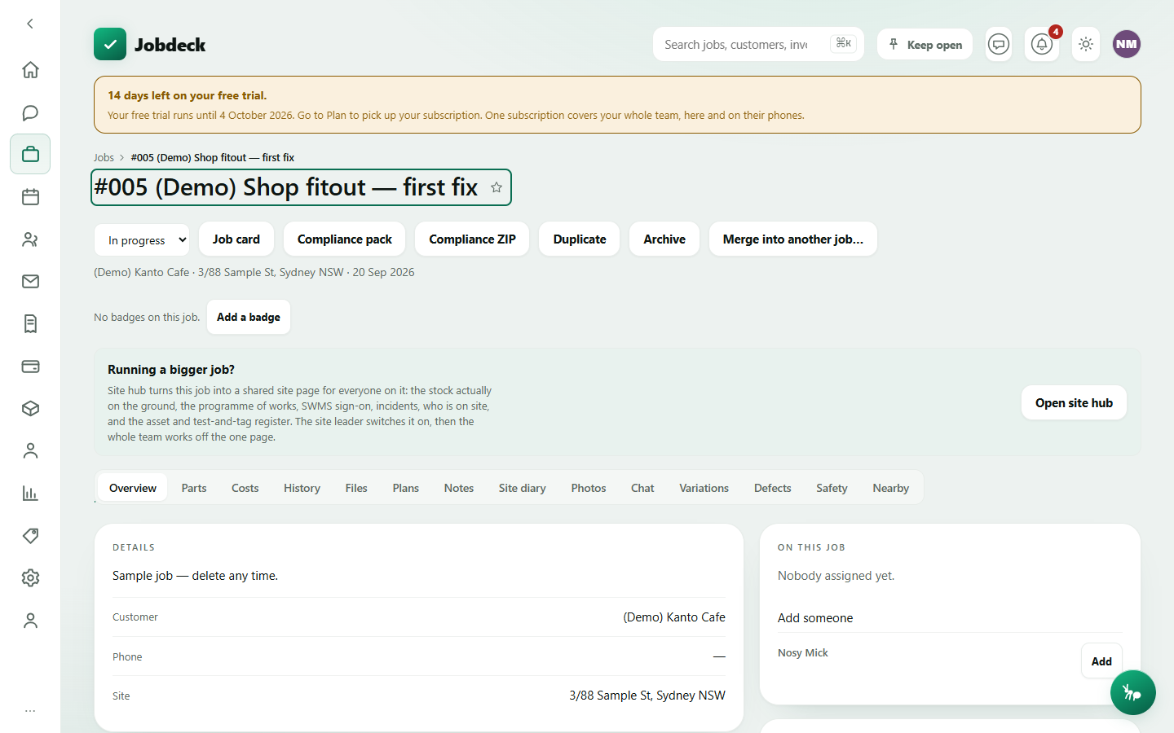The height and width of the screenshot is (733, 1174).
Task: Toggle light/dark theme sun icon
Action: tap(1085, 44)
